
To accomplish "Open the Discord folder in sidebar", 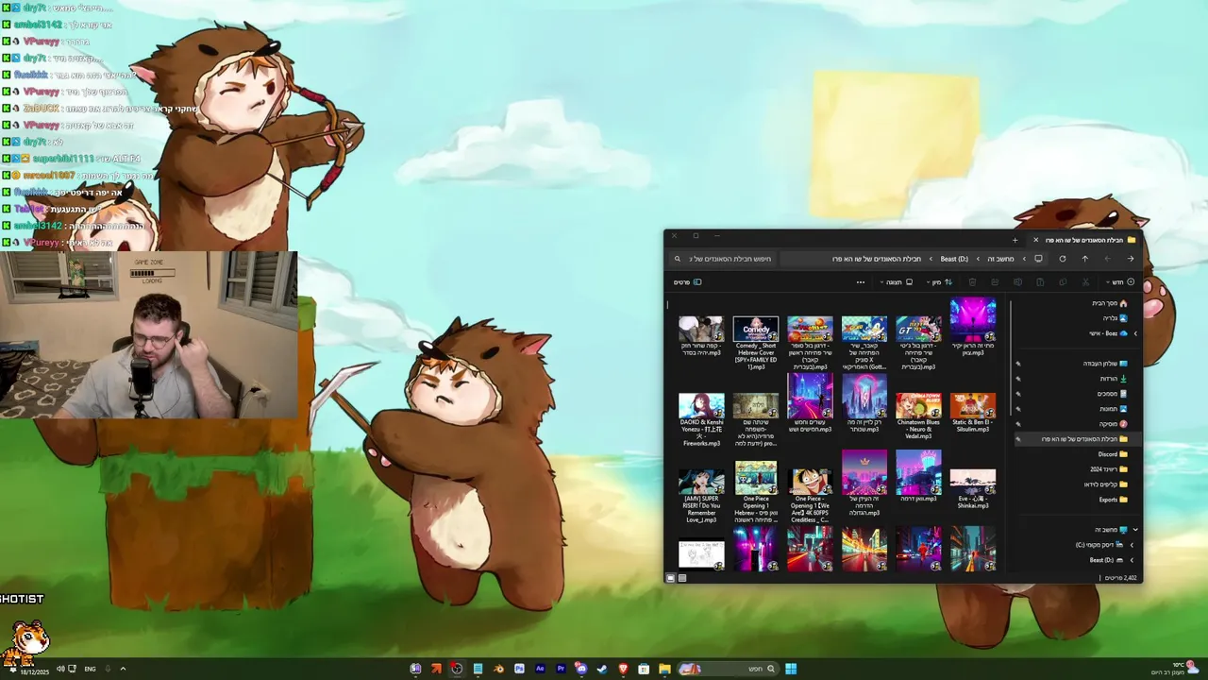I will click(1113, 454).
